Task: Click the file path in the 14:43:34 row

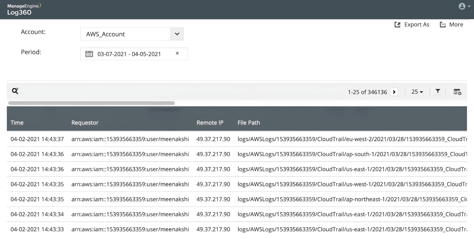Action: pyautogui.click(x=352, y=214)
